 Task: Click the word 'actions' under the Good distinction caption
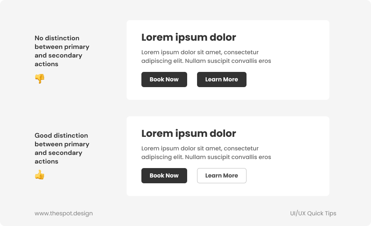[x=46, y=161]
